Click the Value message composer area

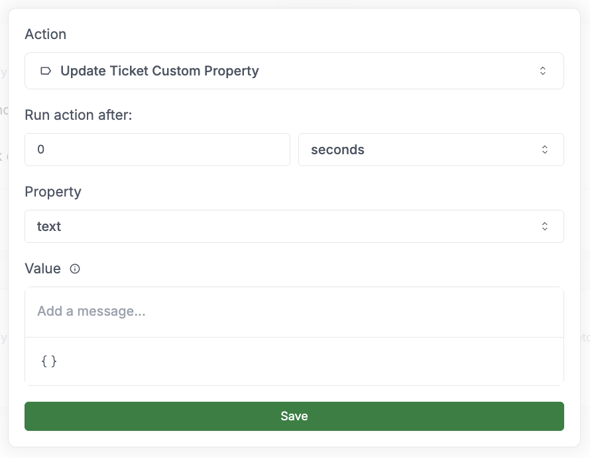pyautogui.click(x=294, y=311)
